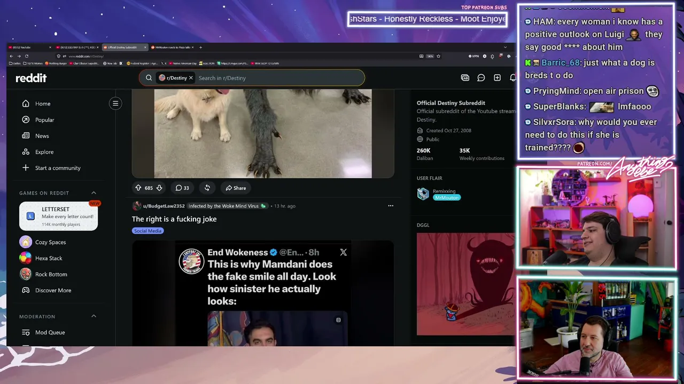Switch to the DESTINY IS A C**T tab
The image size is (684, 384).
coord(77,47)
